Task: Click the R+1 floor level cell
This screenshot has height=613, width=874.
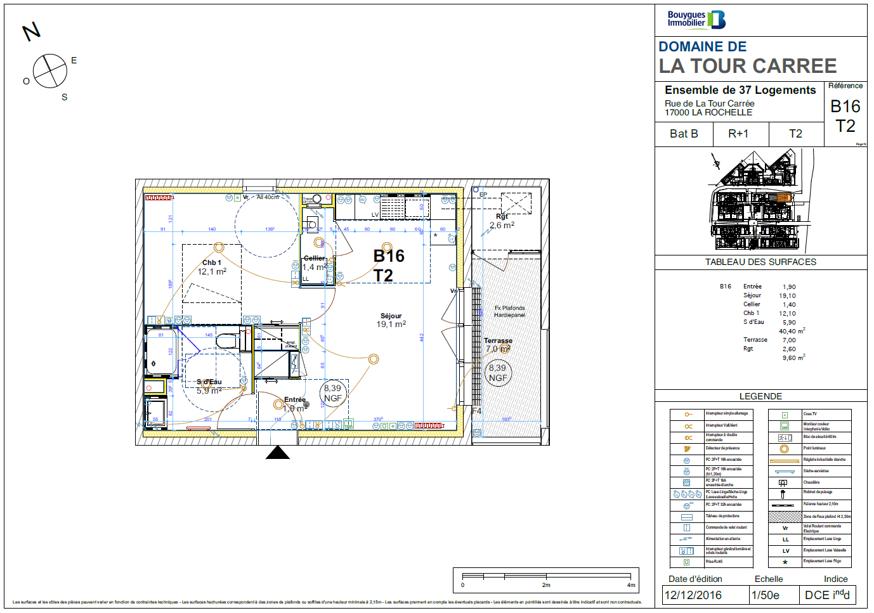Action: tap(738, 134)
